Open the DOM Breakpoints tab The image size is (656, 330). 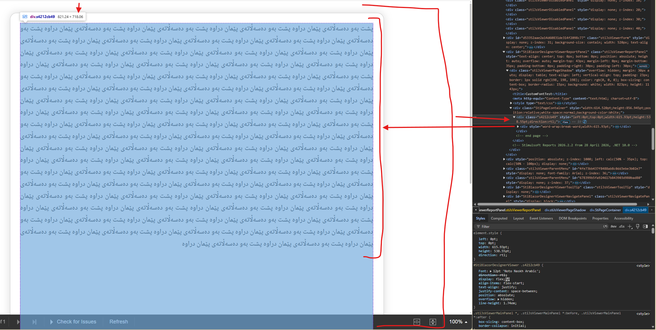point(573,218)
